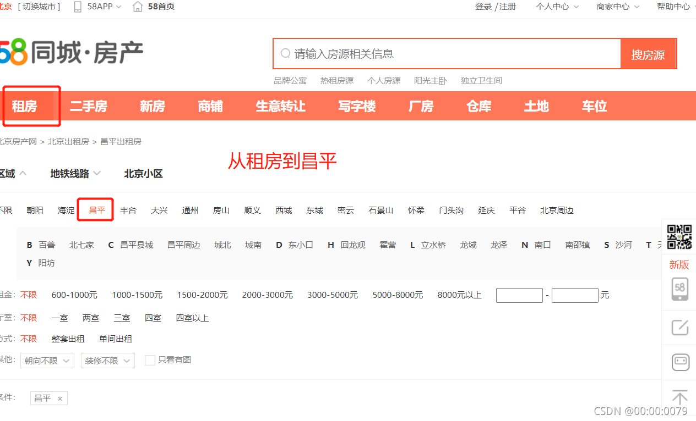Open the 租房 tab

tap(25, 106)
